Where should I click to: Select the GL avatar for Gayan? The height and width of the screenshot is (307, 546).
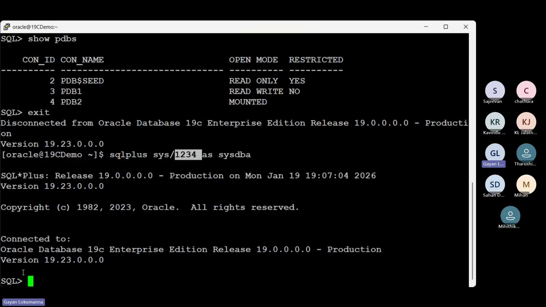[495, 153]
